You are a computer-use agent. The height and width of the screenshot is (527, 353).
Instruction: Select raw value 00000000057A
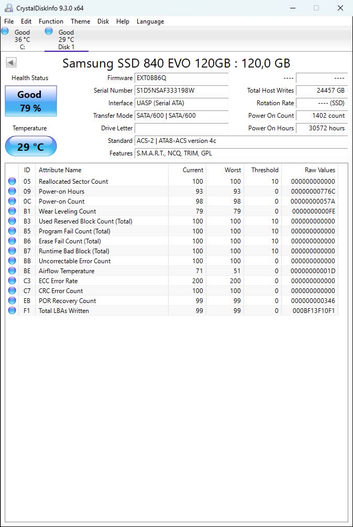click(313, 201)
